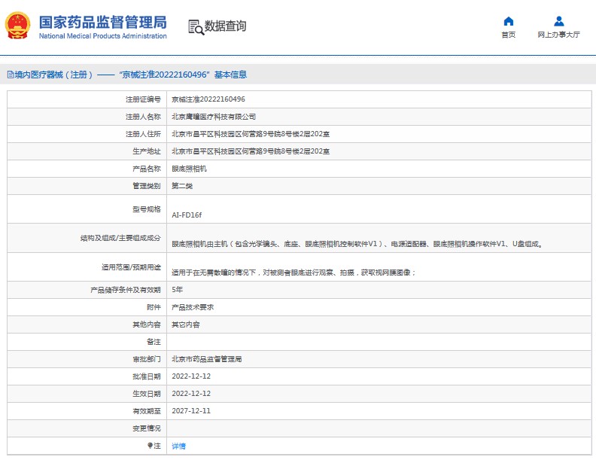Click the 适用范围 description text
The image size is (596, 460).
point(293,273)
